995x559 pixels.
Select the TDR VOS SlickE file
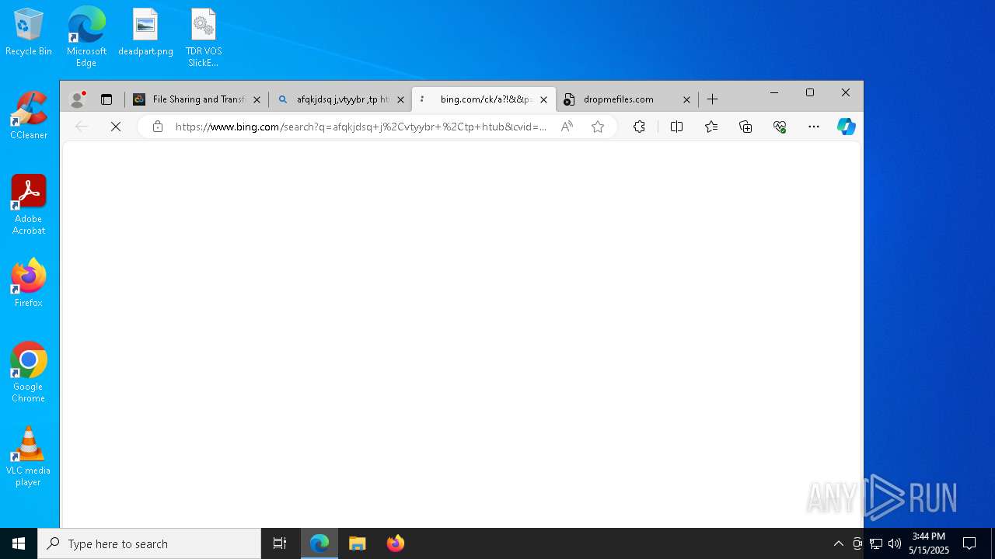(x=204, y=37)
